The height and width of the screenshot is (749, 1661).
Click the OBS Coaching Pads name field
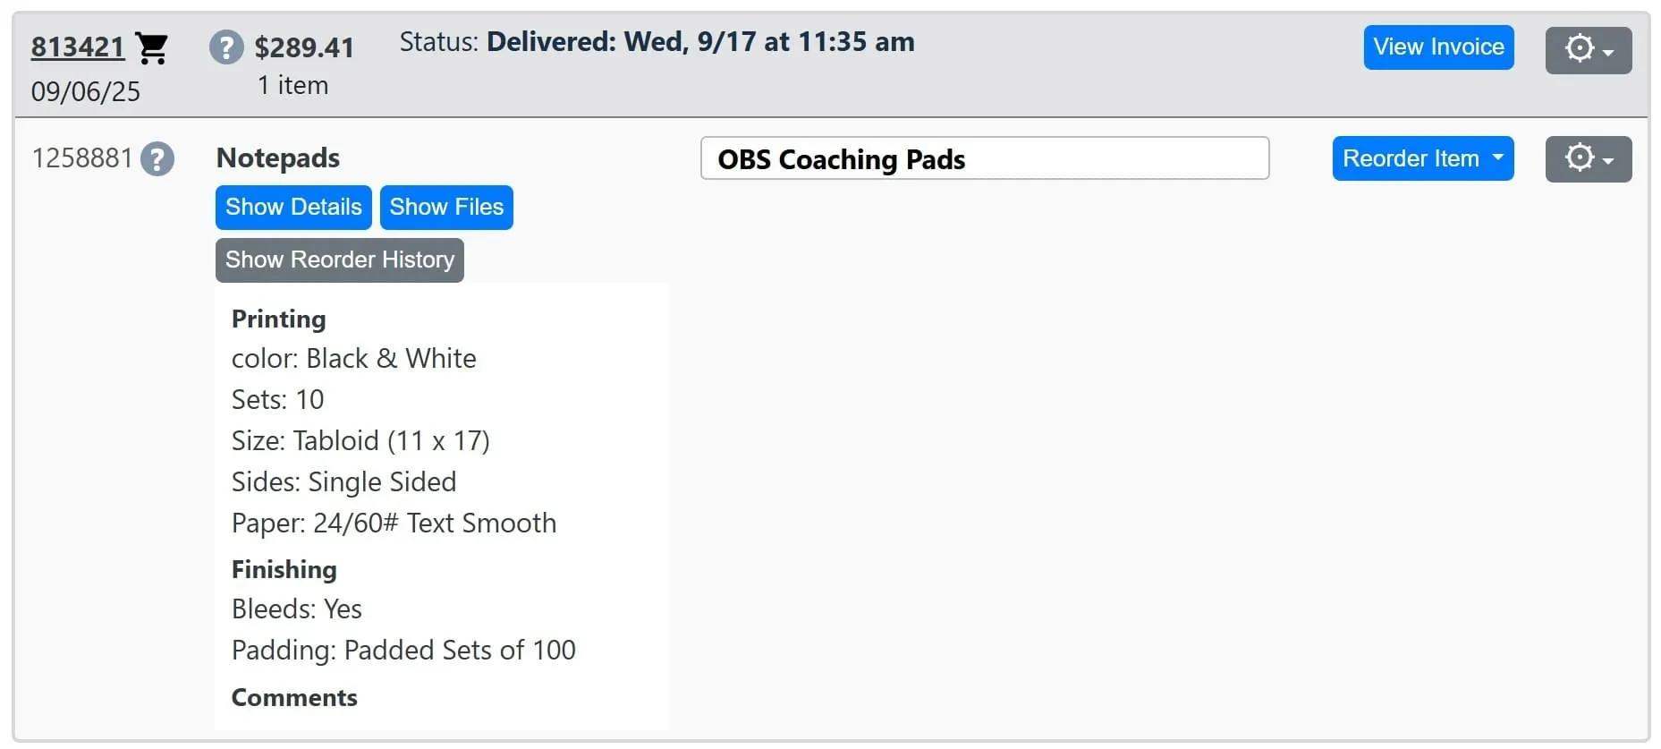[984, 159]
